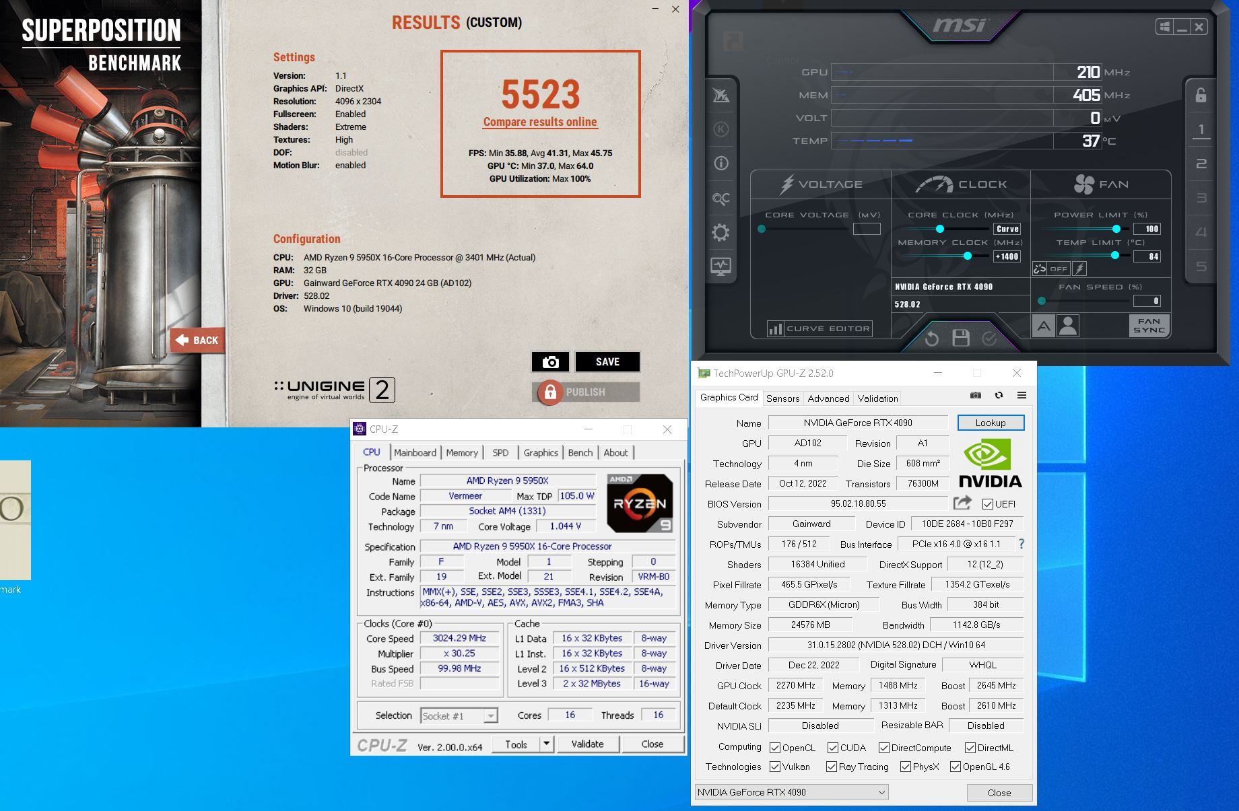Select Afterburner profile slot 5
The height and width of the screenshot is (811, 1239).
click(1201, 267)
